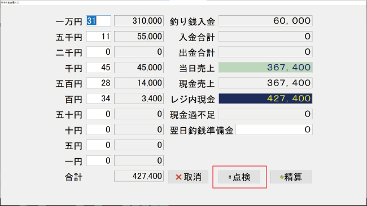Select the 二千円 count input field
The width and height of the screenshot is (367, 206).
(x=99, y=52)
